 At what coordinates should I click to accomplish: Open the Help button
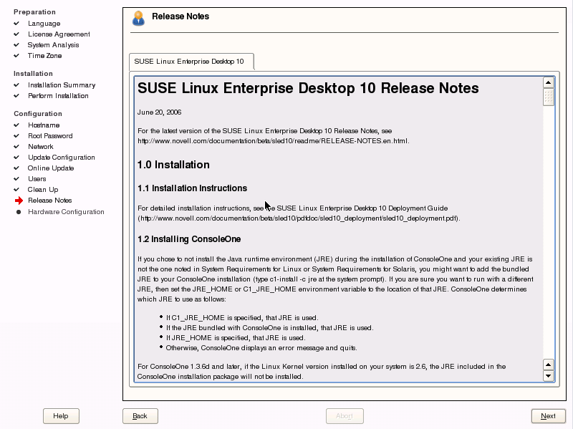(61, 416)
